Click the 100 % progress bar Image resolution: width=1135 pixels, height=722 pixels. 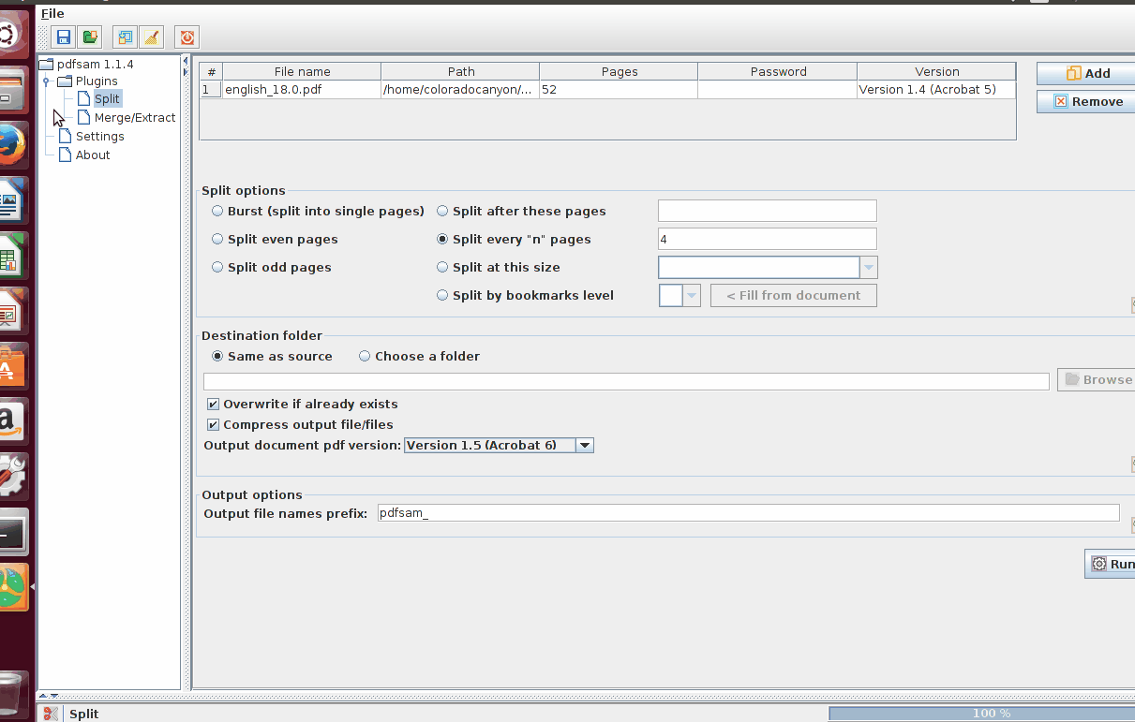981,714
